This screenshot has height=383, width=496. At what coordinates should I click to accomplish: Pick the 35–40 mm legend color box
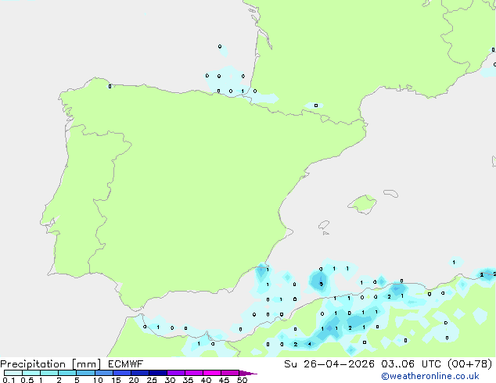click(194, 373)
